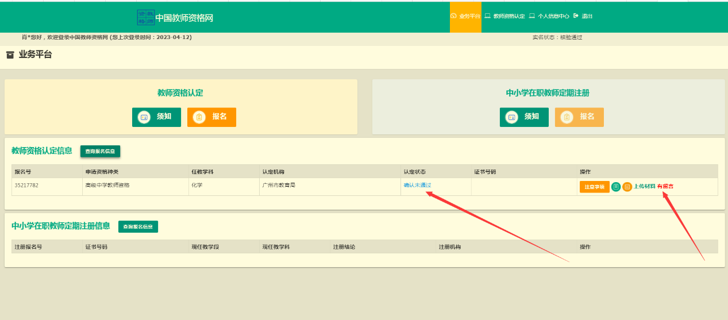The height and width of the screenshot is (320, 728).
Task: Open 教师资格认定 in the top navigation
Action: [x=509, y=16]
